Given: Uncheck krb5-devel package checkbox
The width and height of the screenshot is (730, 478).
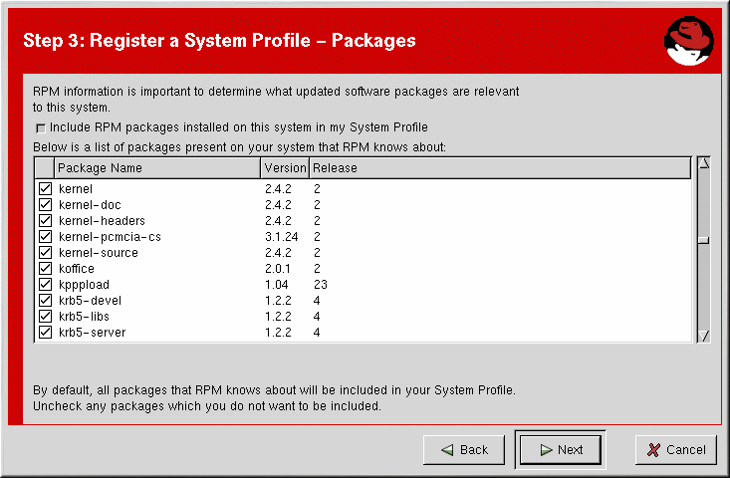Looking at the screenshot, I should tap(45, 300).
